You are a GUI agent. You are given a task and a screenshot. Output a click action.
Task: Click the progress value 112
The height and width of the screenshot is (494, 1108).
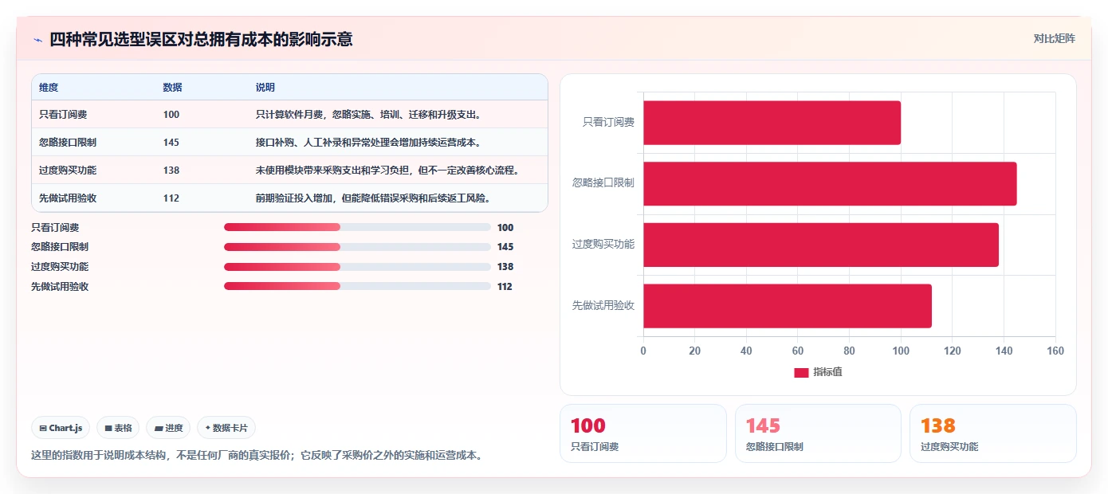coord(505,287)
